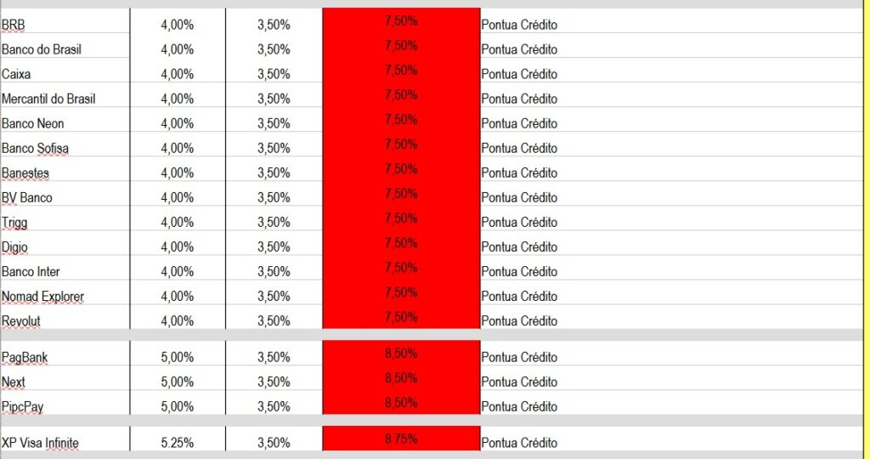The width and height of the screenshot is (870, 459).
Task: Click Pontua Crédito in the PagBank row
Action: click(x=519, y=357)
